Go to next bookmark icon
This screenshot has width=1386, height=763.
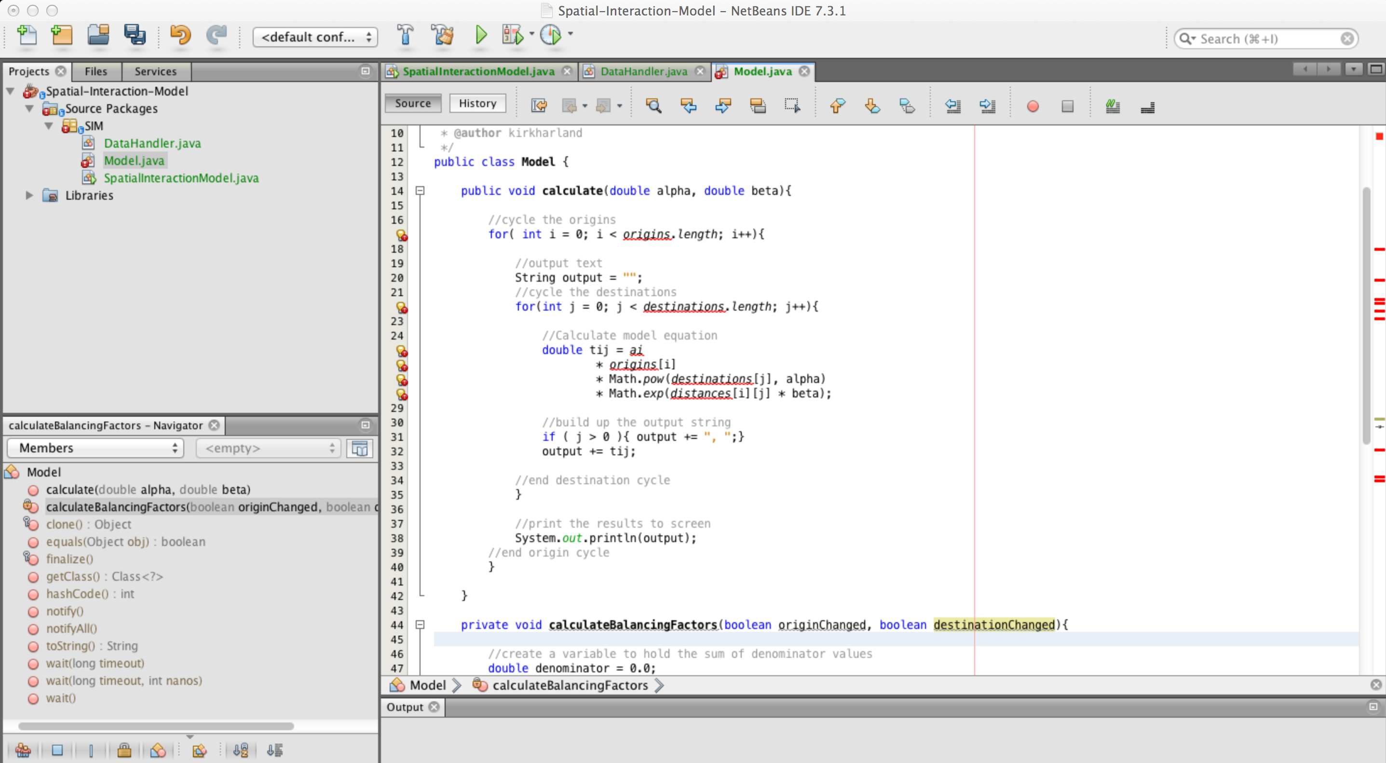click(x=872, y=106)
